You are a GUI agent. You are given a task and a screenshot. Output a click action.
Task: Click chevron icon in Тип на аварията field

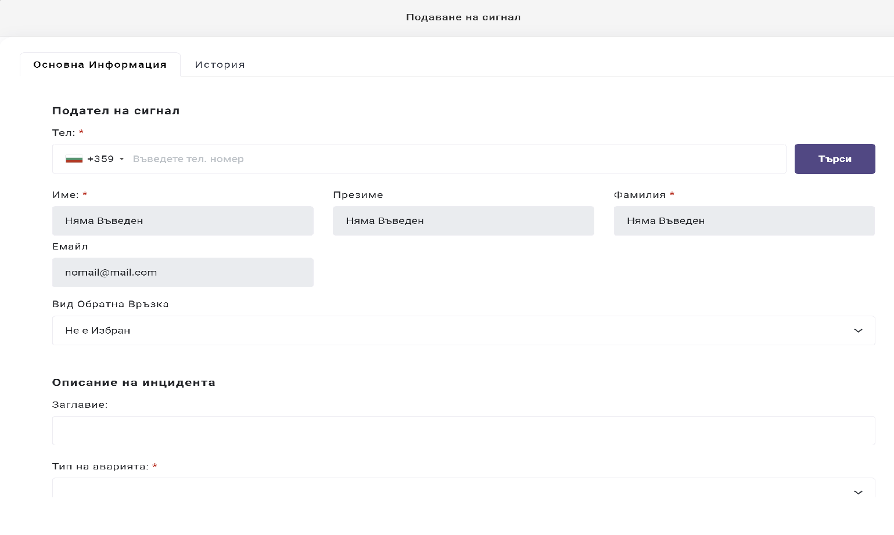coord(857,492)
